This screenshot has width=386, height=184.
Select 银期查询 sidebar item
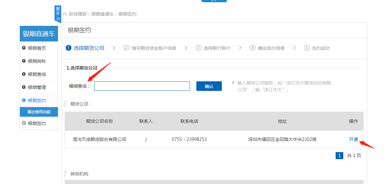pyautogui.click(x=37, y=74)
